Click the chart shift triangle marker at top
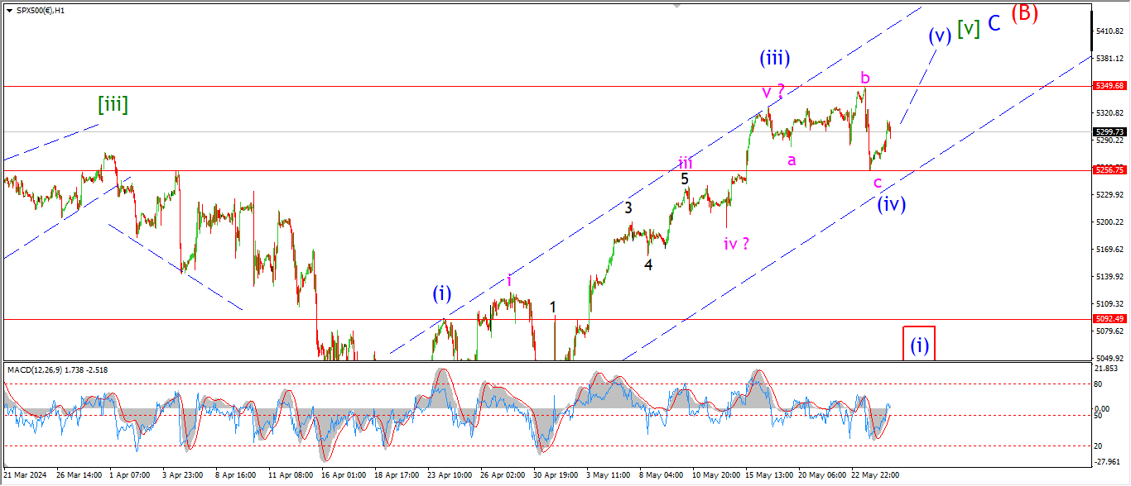Screen dimensions: 1131x486 (x=678, y=4)
